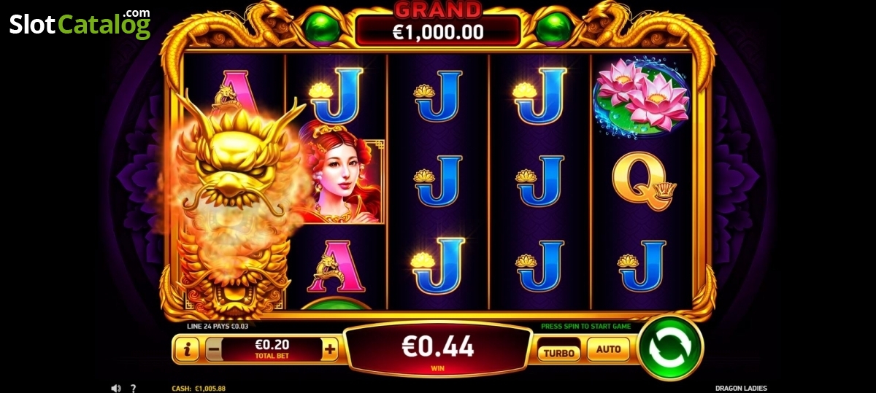
Task: Click the golden Q symbol
Action: pyautogui.click(x=642, y=179)
